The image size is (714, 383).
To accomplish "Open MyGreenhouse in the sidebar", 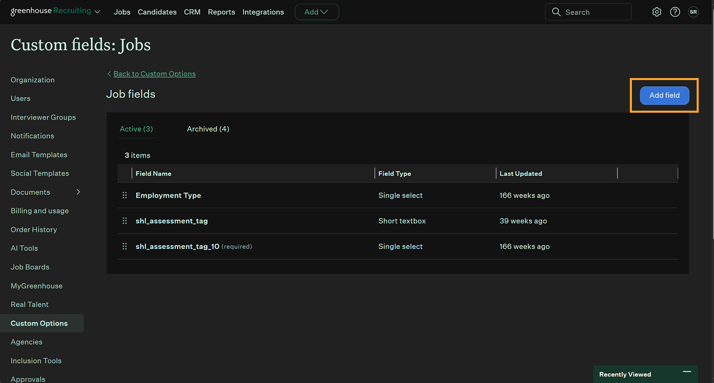I will [37, 286].
